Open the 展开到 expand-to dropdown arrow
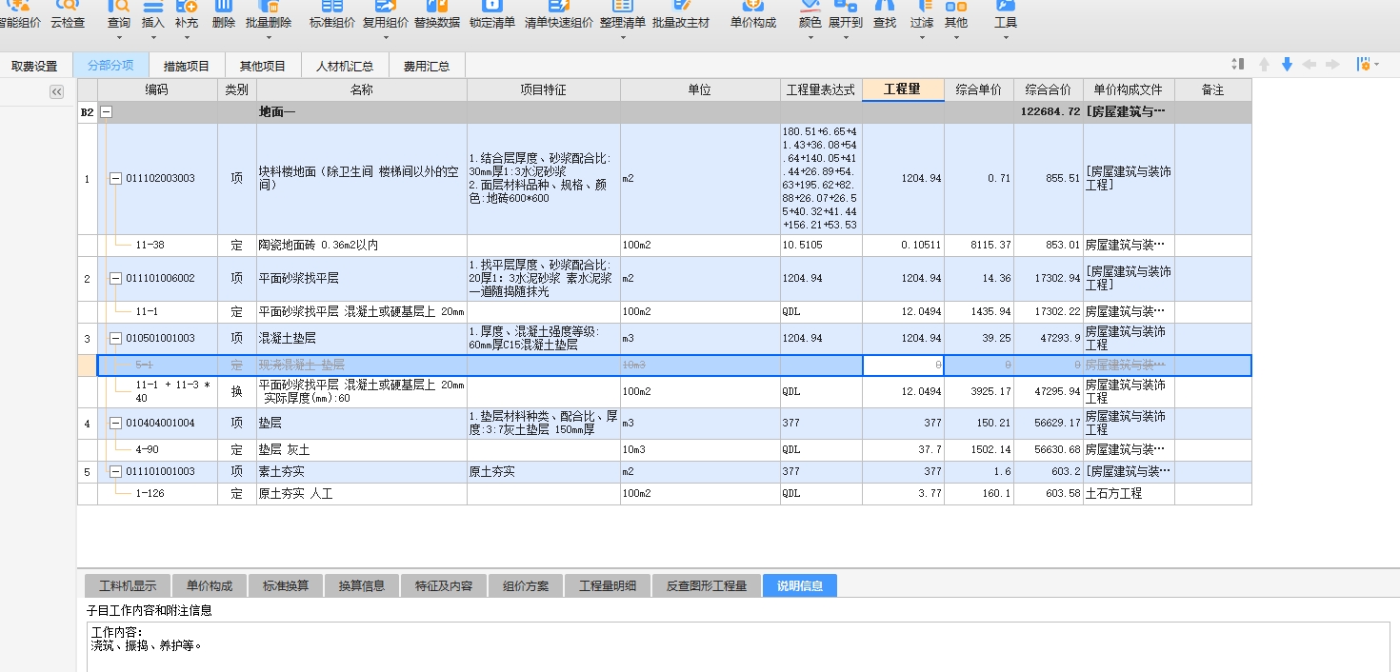Image resolution: width=1400 pixels, height=672 pixels. (845, 38)
